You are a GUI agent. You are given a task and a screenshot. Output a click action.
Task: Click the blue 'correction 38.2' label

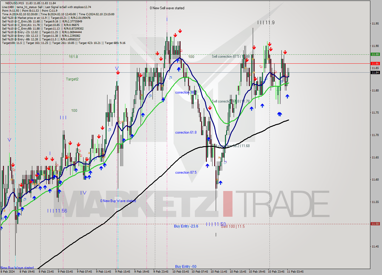pyautogui.click(x=186, y=92)
